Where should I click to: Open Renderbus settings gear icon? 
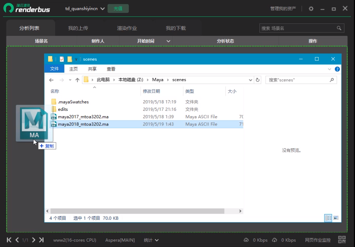(311, 9)
